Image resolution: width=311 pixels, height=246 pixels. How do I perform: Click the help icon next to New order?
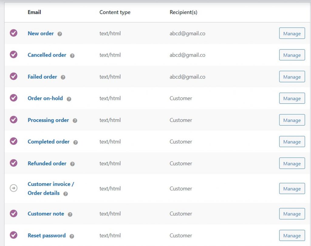click(60, 34)
